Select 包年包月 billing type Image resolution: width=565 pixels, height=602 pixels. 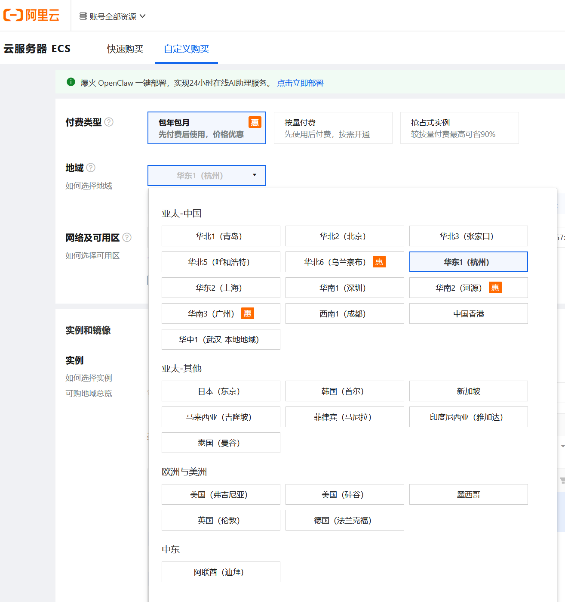coord(207,128)
